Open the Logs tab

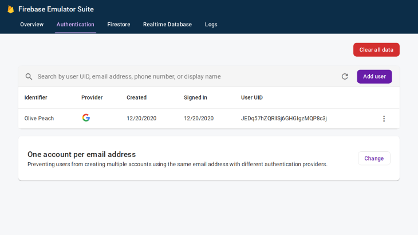click(x=211, y=25)
